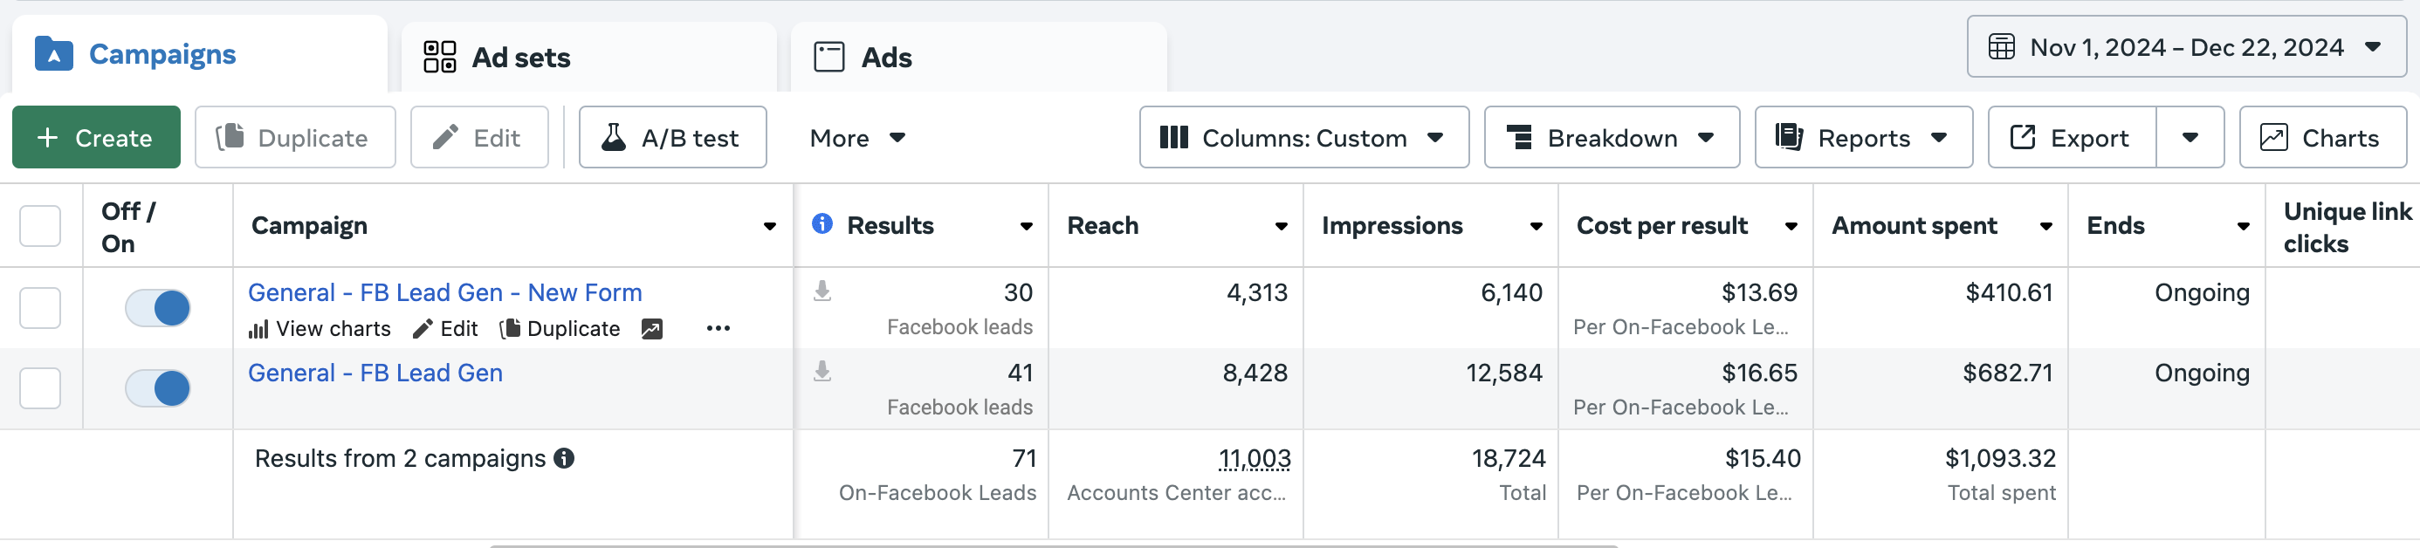Expand the Columns: Custom dropdown
This screenshot has height=548, width=2420.
[x=1303, y=138]
